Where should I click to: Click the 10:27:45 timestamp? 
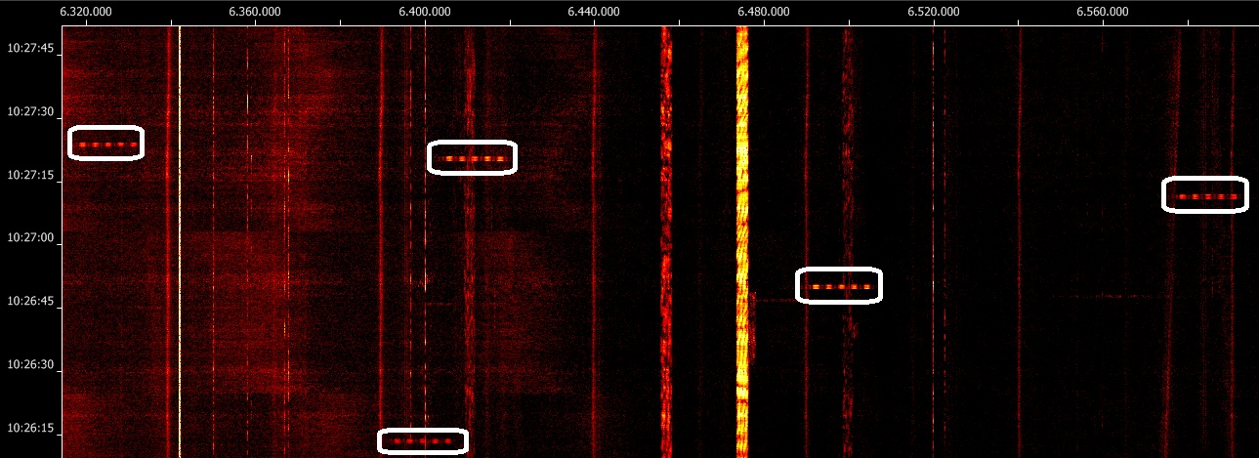29,48
